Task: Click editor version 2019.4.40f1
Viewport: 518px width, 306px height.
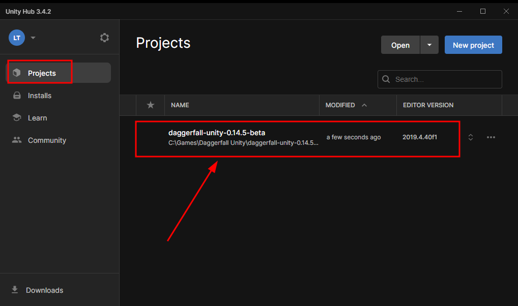Action: (420, 137)
